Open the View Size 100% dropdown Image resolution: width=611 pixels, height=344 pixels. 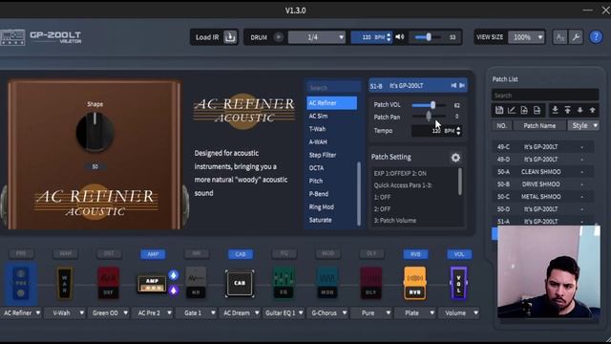[x=526, y=37]
